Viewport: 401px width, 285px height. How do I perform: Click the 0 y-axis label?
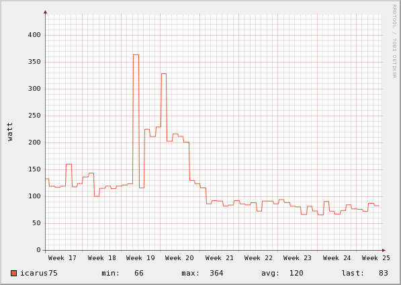[38, 250]
